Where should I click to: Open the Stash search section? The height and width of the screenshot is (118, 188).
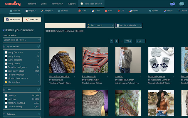click(x=97, y=11)
